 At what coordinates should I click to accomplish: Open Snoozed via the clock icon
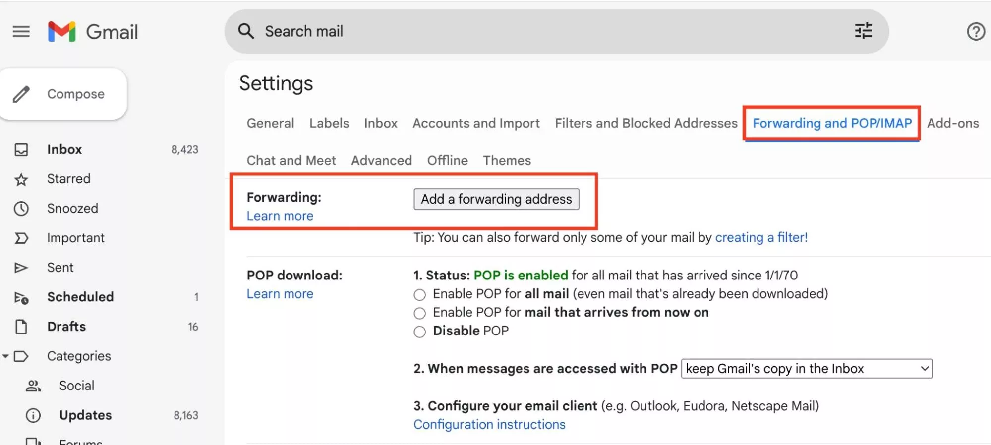pos(21,209)
